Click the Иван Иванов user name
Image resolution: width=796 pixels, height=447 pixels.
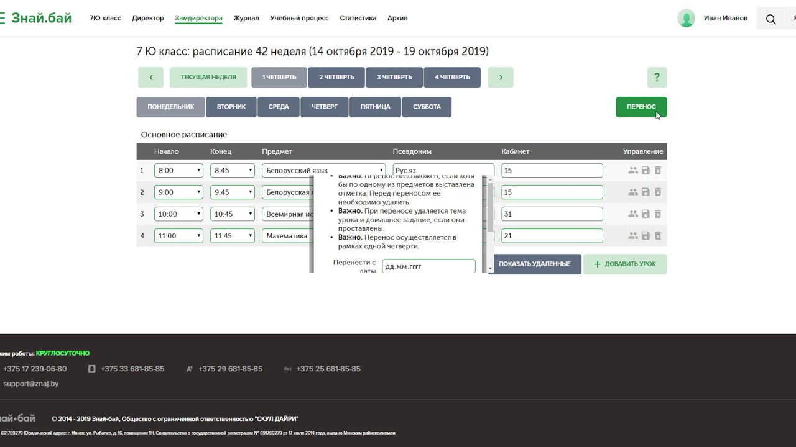coord(726,18)
